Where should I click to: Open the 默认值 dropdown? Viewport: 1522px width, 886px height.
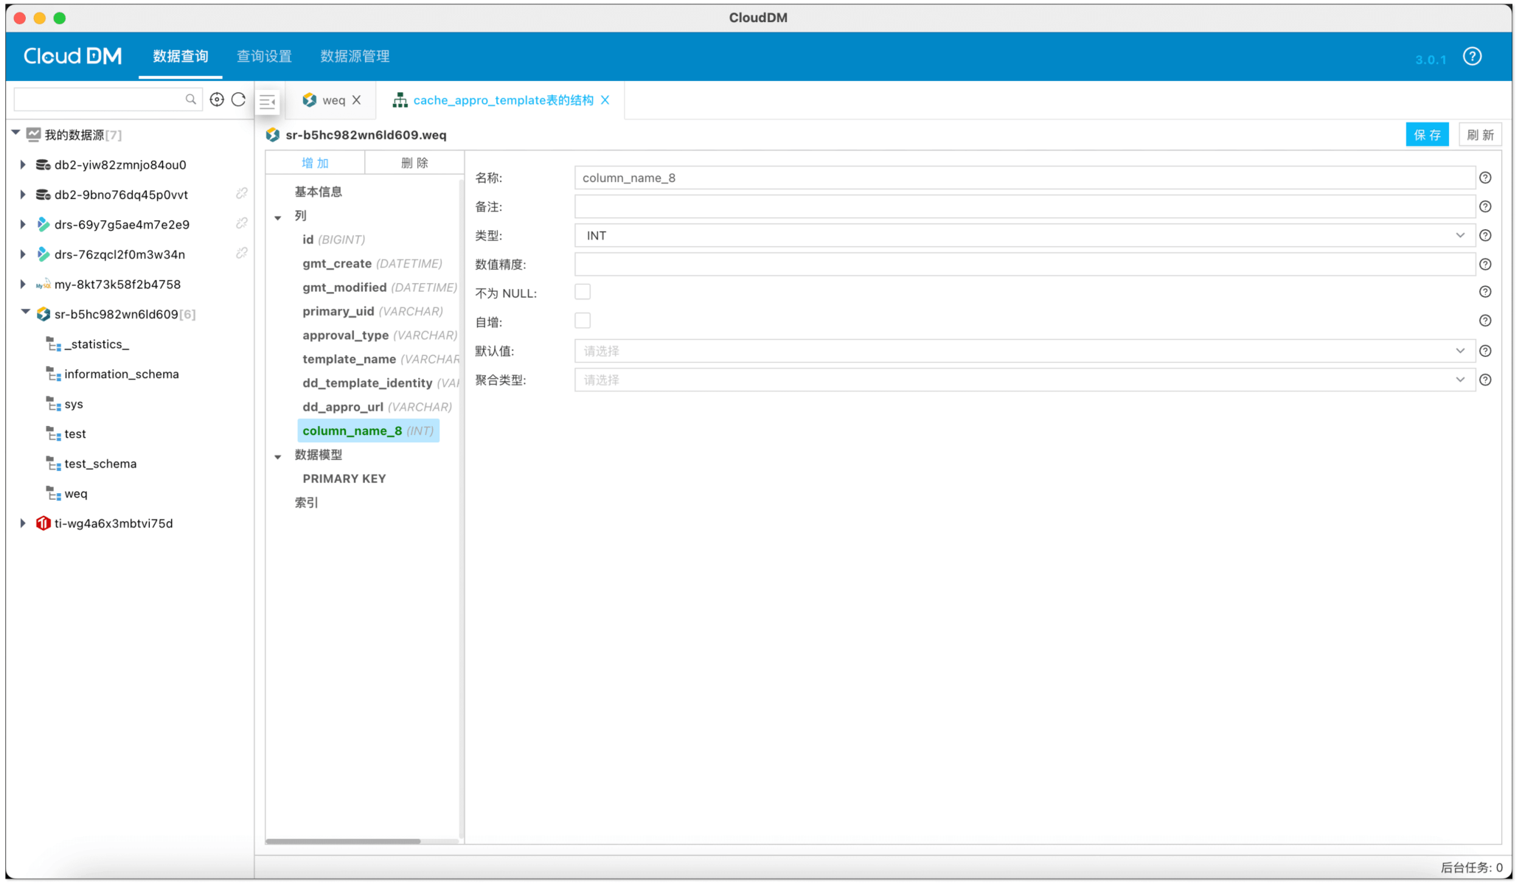(1024, 352)
